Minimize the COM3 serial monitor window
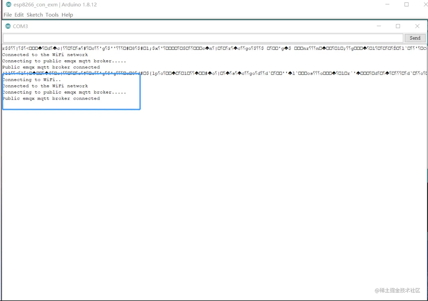Viewport: 428px width, 301px height. tap(379, 26)
